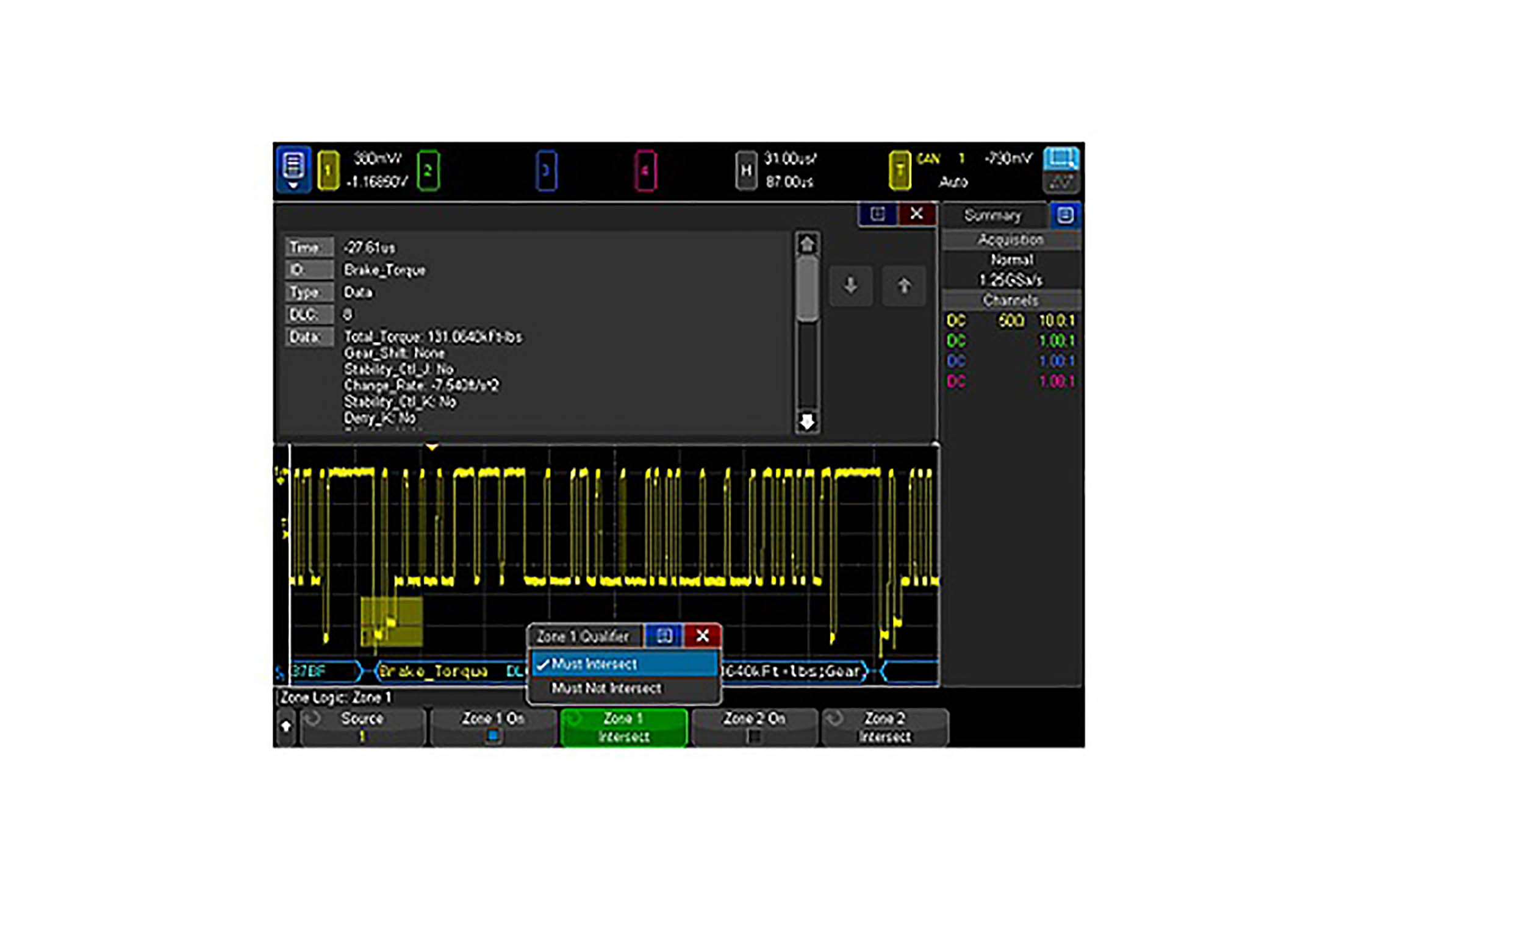Step to previous packet with up arrow
This screenshot has height=936, width=1525.
coord(904,286)
